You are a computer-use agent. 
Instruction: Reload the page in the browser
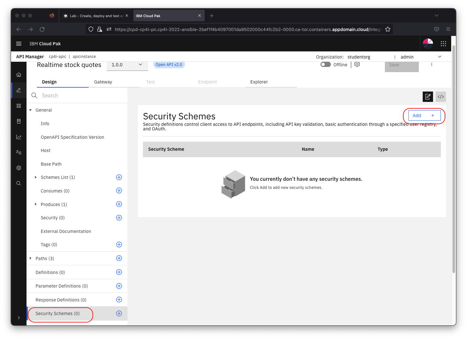point(42,29)
